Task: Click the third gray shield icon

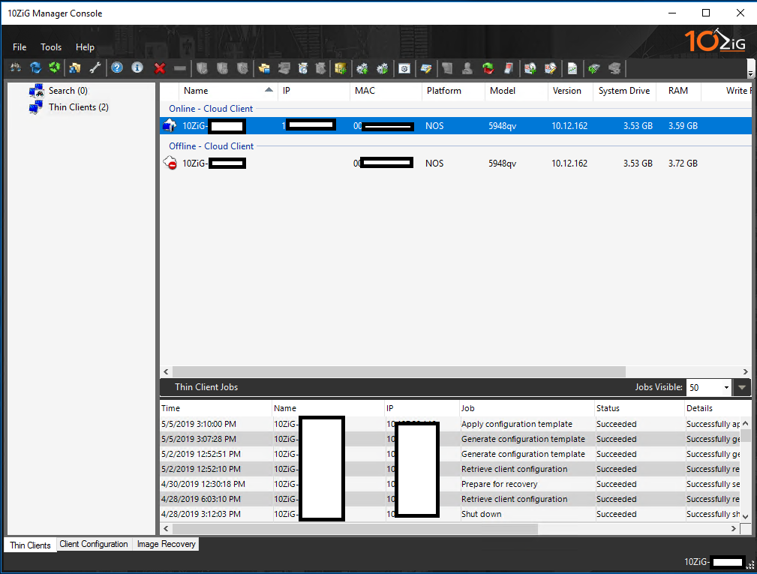Action: [242, 68]
